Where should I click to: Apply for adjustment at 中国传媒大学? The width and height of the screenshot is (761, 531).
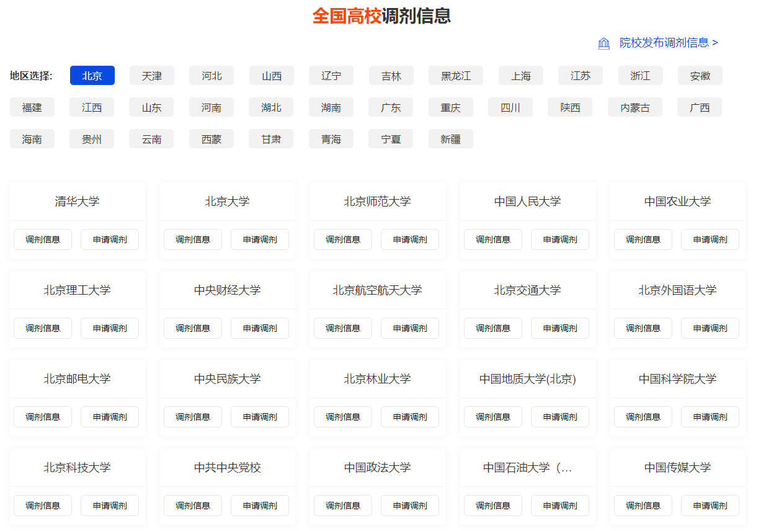click(710, 506)
